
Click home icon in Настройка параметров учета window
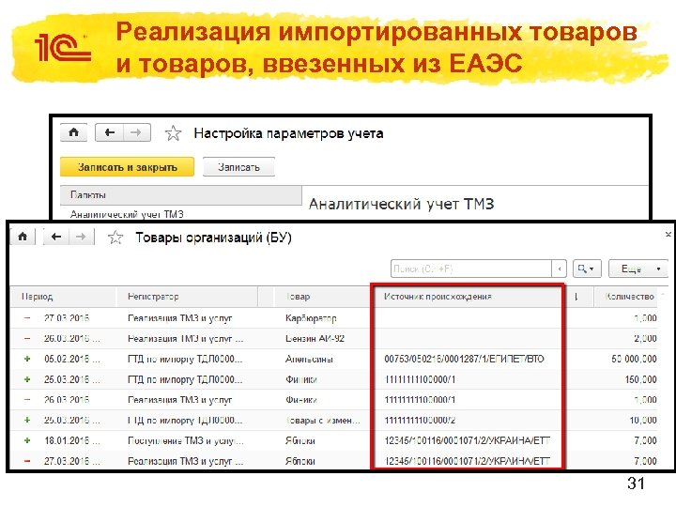[x=74, y=132]
